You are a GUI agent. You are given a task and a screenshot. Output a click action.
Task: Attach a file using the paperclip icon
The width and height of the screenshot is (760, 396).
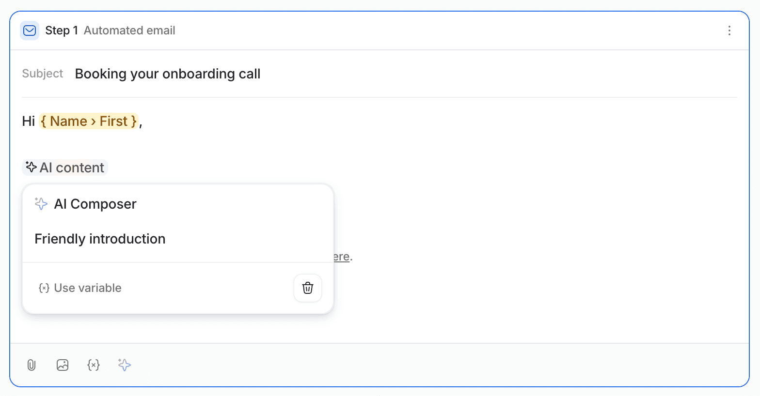(x=32, y=365)
